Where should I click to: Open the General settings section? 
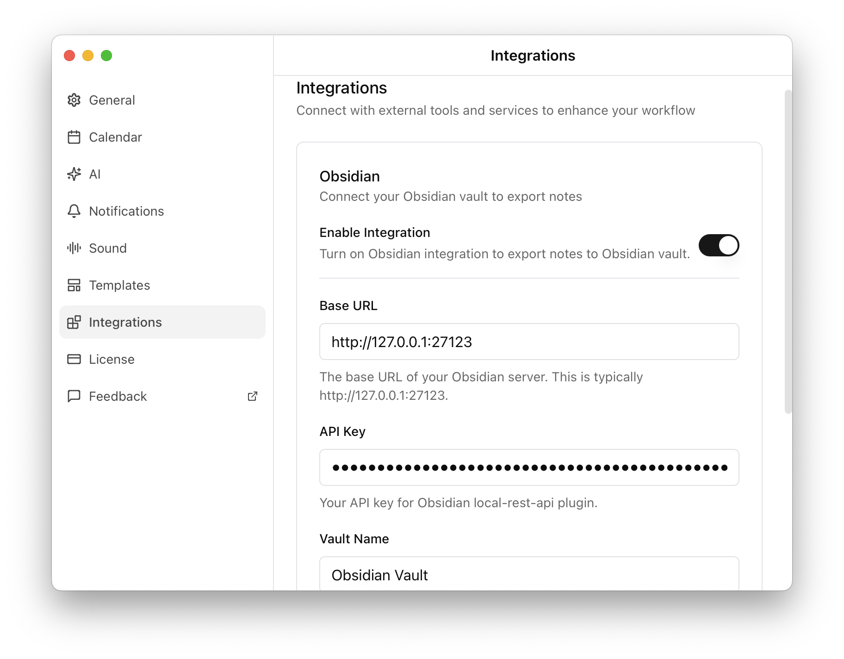tap(112, 100)
